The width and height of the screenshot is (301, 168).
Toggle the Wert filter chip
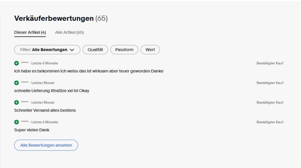pos(150,50)
